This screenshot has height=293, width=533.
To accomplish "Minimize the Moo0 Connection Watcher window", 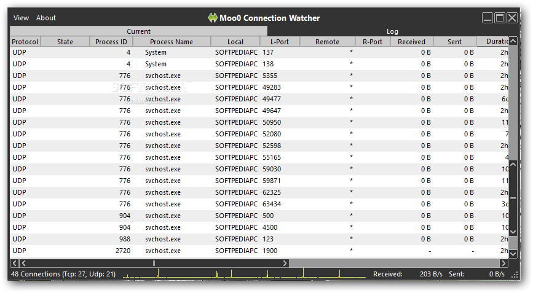I will click(x=487, y=18).
